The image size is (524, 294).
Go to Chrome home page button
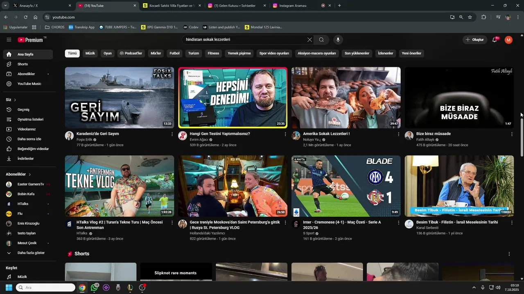pos(36,17)
